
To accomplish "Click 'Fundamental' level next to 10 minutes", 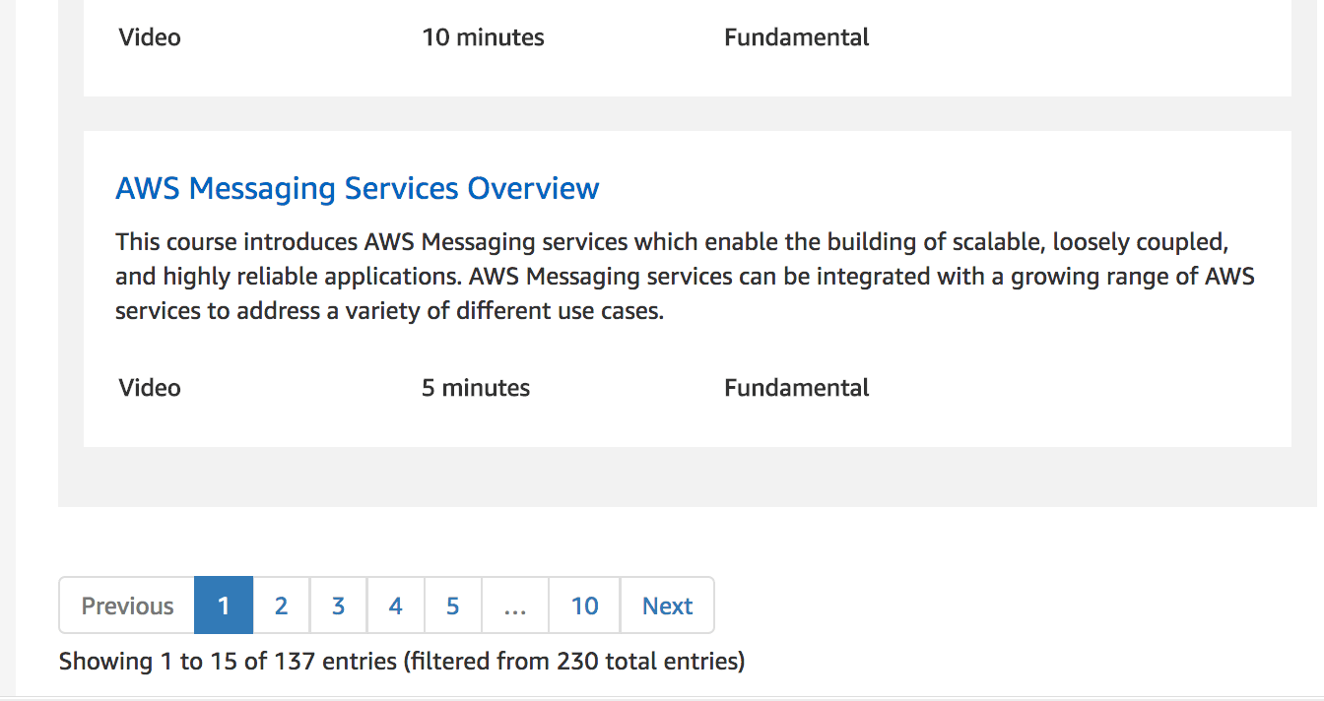I will point(796,37).
